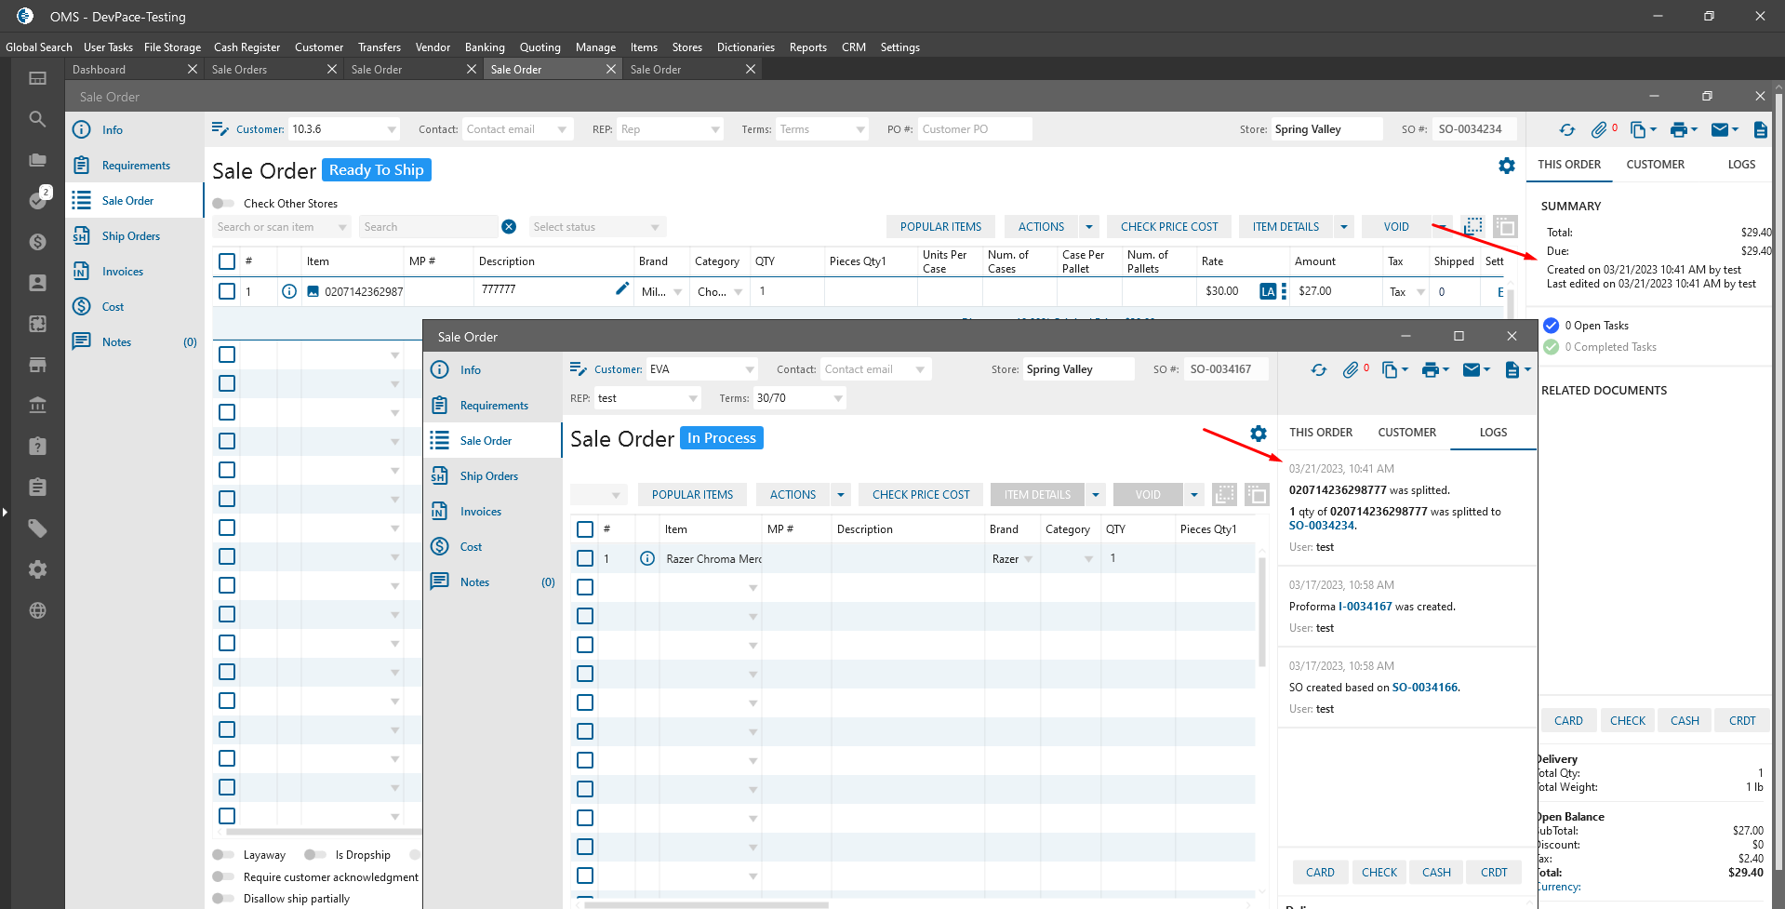Expand the Customer dropdown showing 10.3.6
1785x909 pixels.
click(x=392, y=130)
